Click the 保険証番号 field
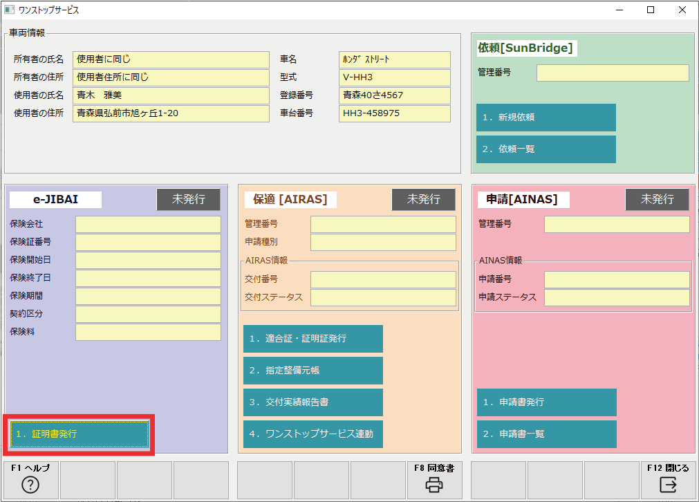Viewport: 699px width, 502px height. point(148,242)
